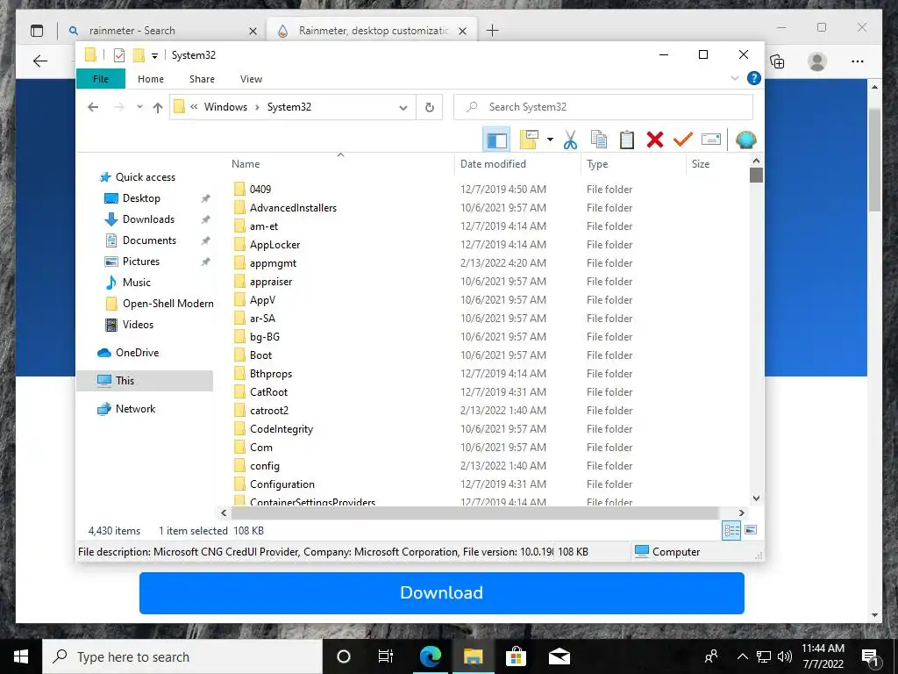Screen dimensions: 898x674
Task: Open Edge Settings and more menu
Action: [x=858, y=61]
